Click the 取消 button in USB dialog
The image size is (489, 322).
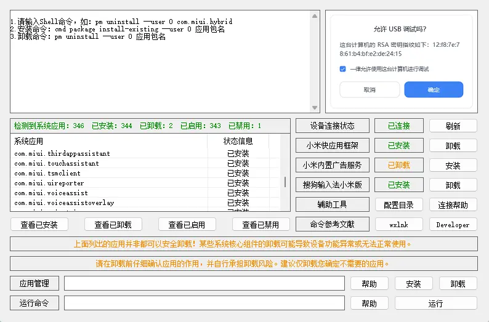pos(370,90)
